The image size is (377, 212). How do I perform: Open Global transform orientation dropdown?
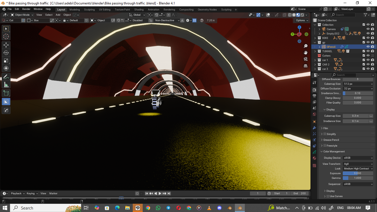[x=137, y=15]
